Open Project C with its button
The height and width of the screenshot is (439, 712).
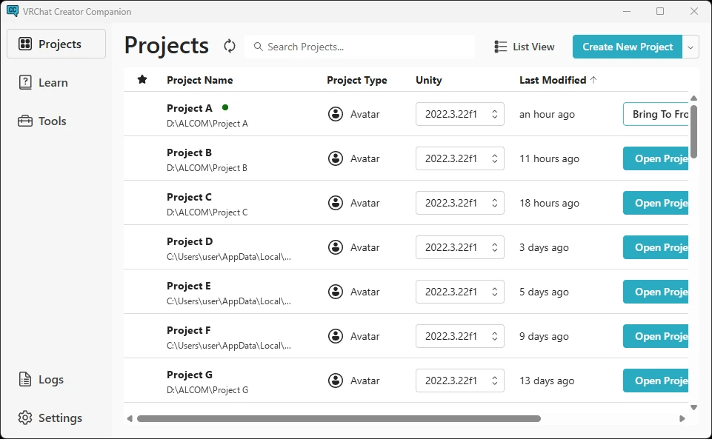pos(656,203)
